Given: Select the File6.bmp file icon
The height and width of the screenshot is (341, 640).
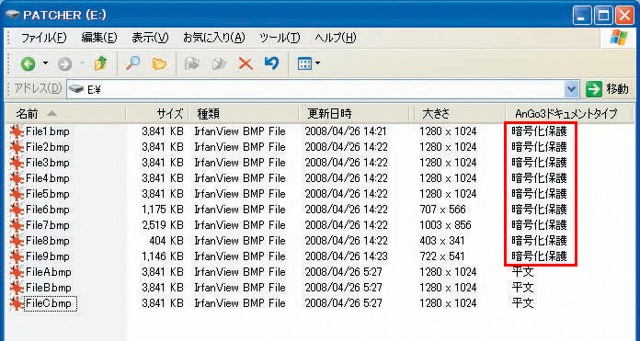Looking at the screenshot, I should 17,210.
